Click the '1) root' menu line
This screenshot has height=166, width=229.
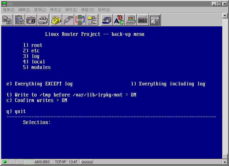[33, 45]
